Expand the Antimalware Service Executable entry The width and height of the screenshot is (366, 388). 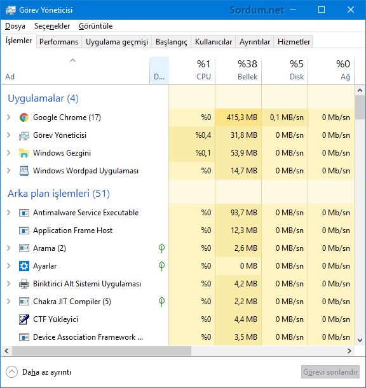(9, 213)
